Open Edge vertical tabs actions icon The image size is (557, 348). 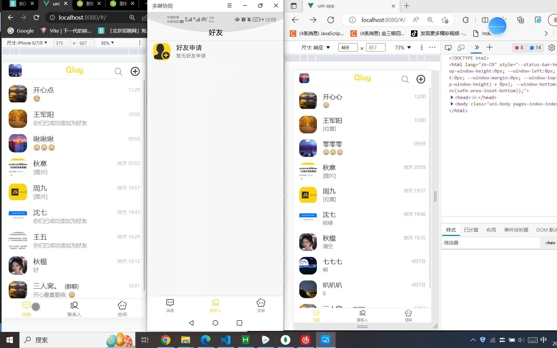pyautogui.click(x=294, y=6)
